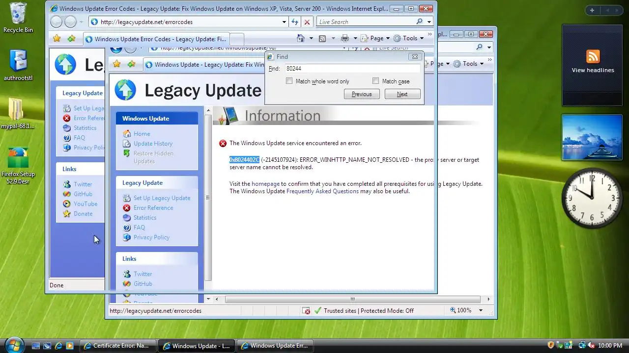Open Live Search options dropdown in front window
Screen dimensions: 629x353
tap(429, 22)
